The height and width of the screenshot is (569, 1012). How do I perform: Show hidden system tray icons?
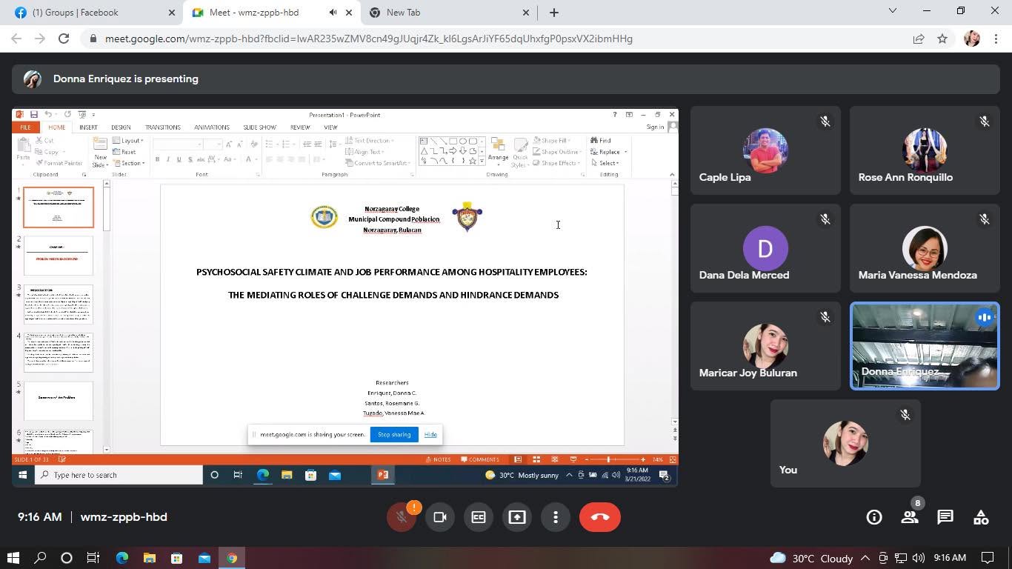coord(865,558)
